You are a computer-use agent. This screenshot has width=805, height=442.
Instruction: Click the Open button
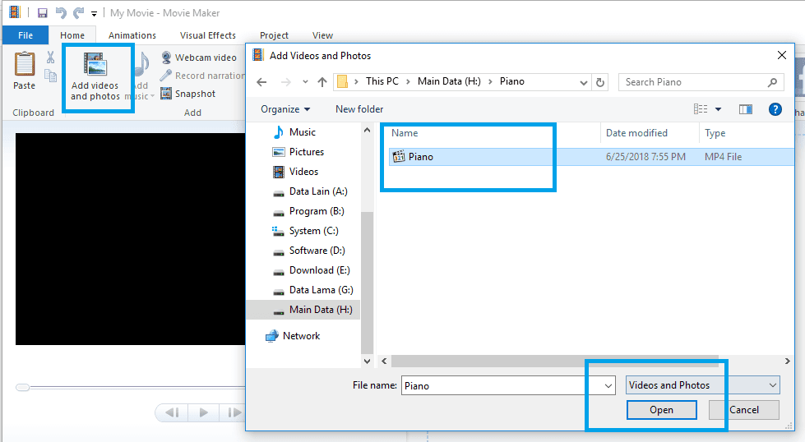pos(661,410)
